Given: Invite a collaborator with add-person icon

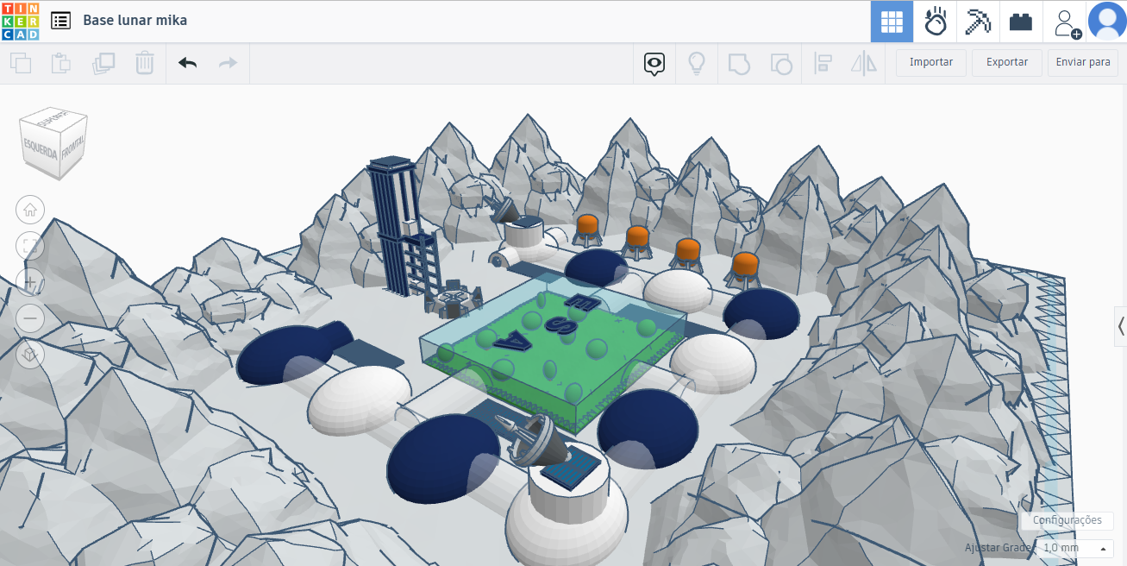Looking at the screenshot, I should [x=1066, y=22].
